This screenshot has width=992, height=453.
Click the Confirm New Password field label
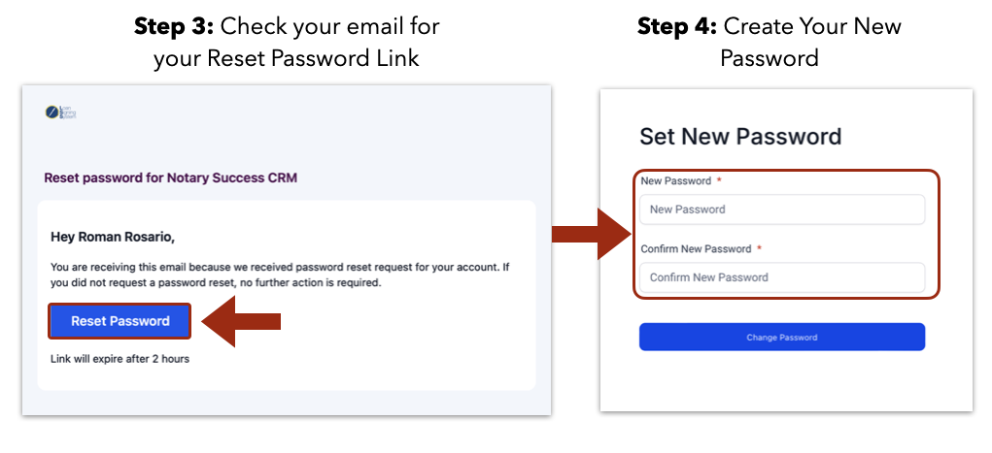[696, 249]
